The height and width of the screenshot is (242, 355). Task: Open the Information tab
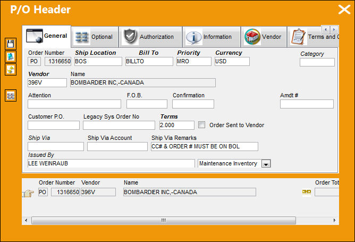coord(212,37)
